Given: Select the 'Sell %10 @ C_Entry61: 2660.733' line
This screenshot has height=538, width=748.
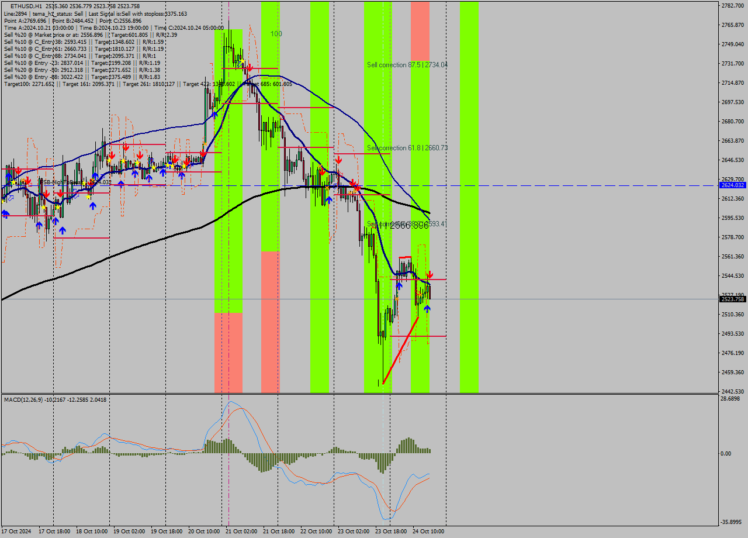Looking at the screenshot, I should tap(84, 49).
